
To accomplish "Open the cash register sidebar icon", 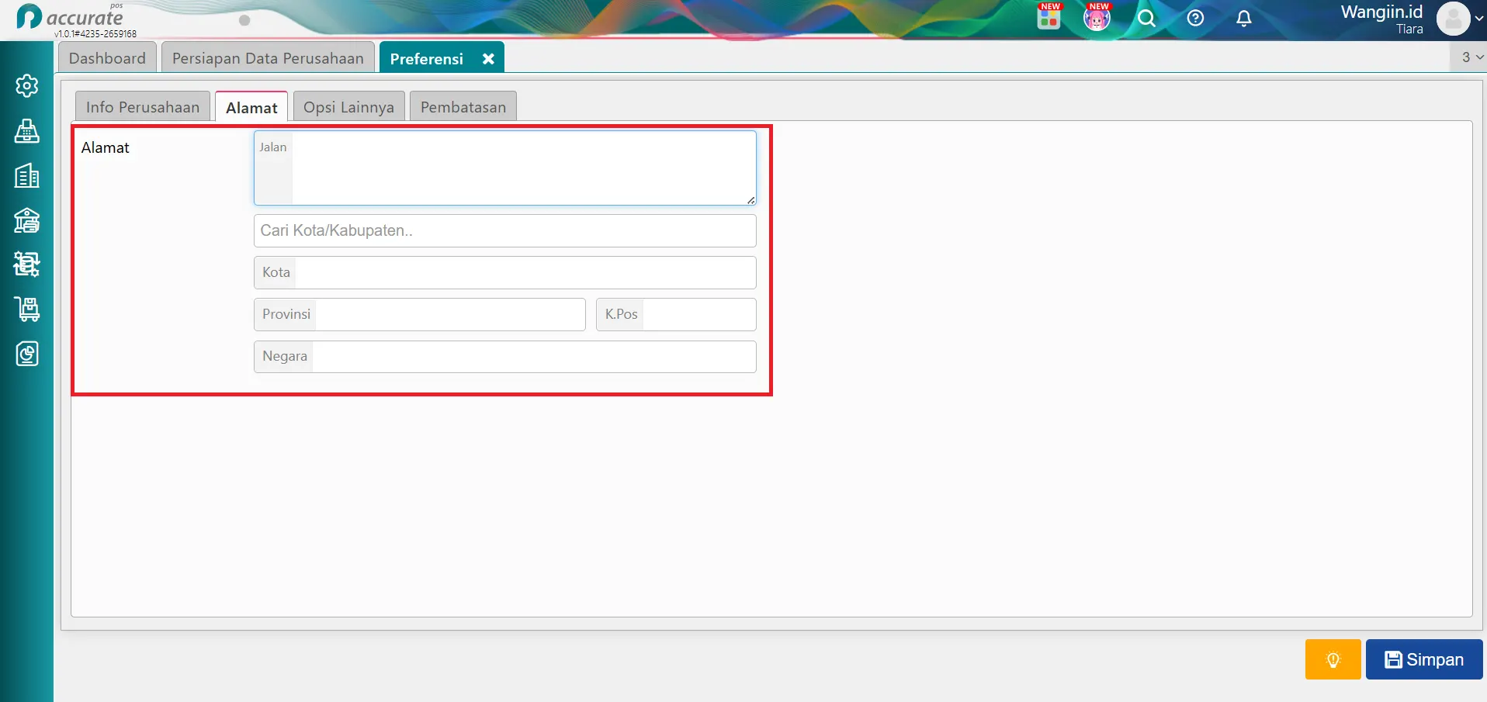I will (27, 131).
